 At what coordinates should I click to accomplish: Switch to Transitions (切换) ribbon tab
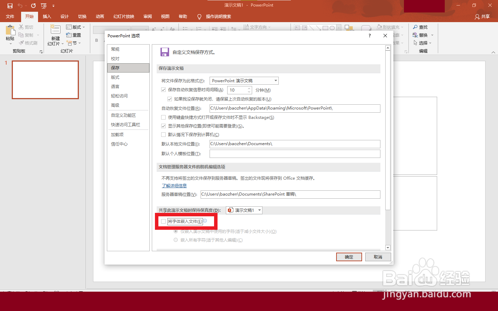pos(82,17)
